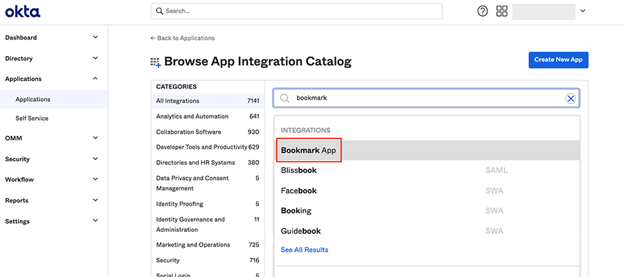Focus the top global search field
Viewport: 623px width, 277px height.
[x=296, y=11]
